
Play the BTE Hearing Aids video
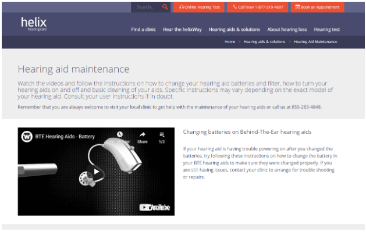pos(96,172)
